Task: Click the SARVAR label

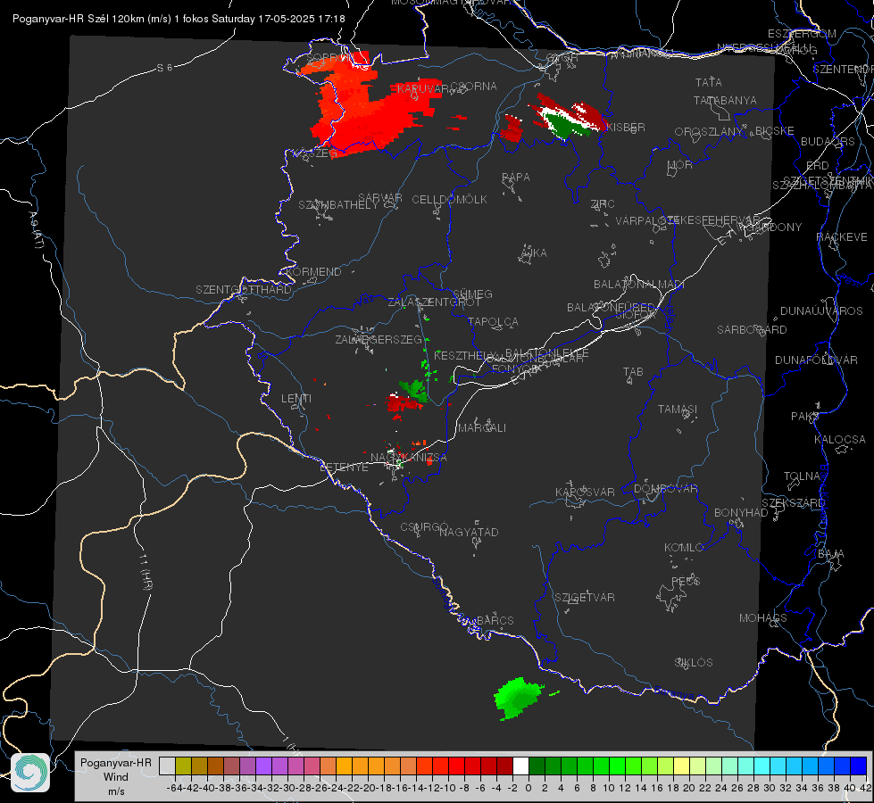Action: pos(379,197)
